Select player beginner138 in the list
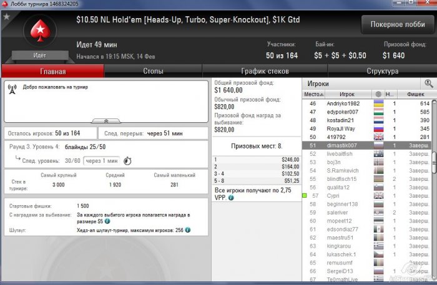The height and width of the screenshot is (285, 437). pos(366,204)
